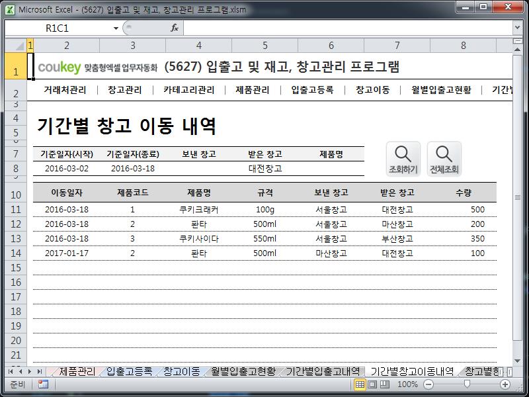This screenshot has height=397, width=529.
Task: Click zoom in plus button
Action: [505, 384]
